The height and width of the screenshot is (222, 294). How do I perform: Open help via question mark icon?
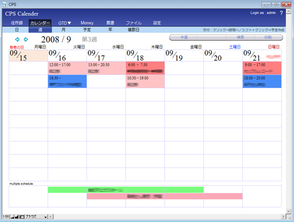[x=281, y=13]
